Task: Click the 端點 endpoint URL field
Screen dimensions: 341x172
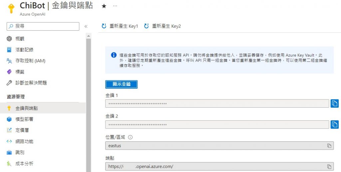Action: (219, 167)
